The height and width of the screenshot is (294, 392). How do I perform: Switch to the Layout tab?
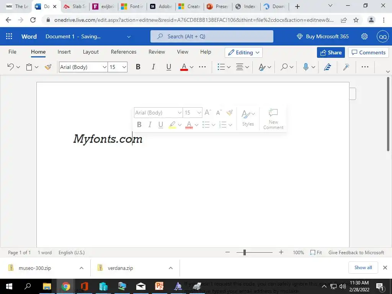click(91, 52)
